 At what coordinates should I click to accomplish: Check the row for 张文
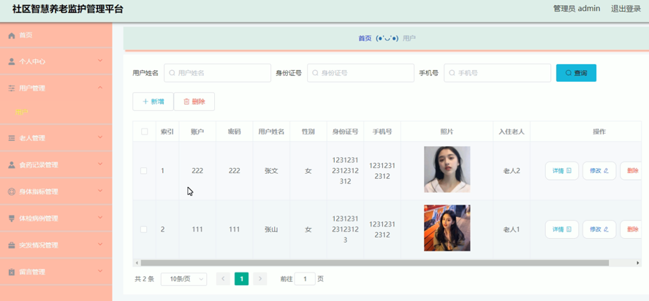144,170
